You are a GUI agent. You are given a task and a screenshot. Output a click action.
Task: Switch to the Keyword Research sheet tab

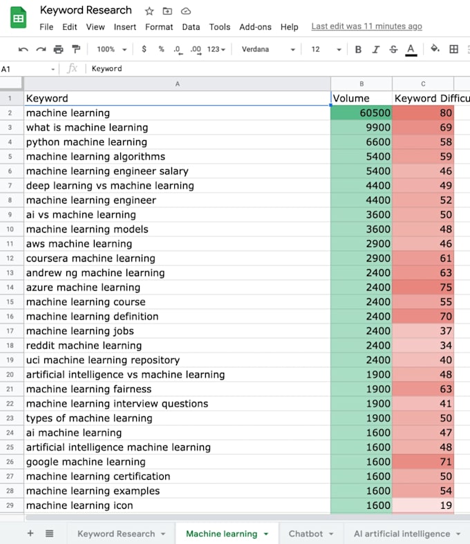point(116,534)
